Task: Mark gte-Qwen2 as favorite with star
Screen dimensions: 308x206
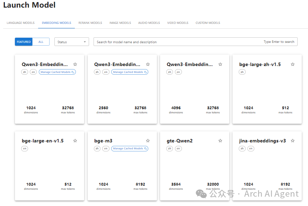Action: coord(220,141)
